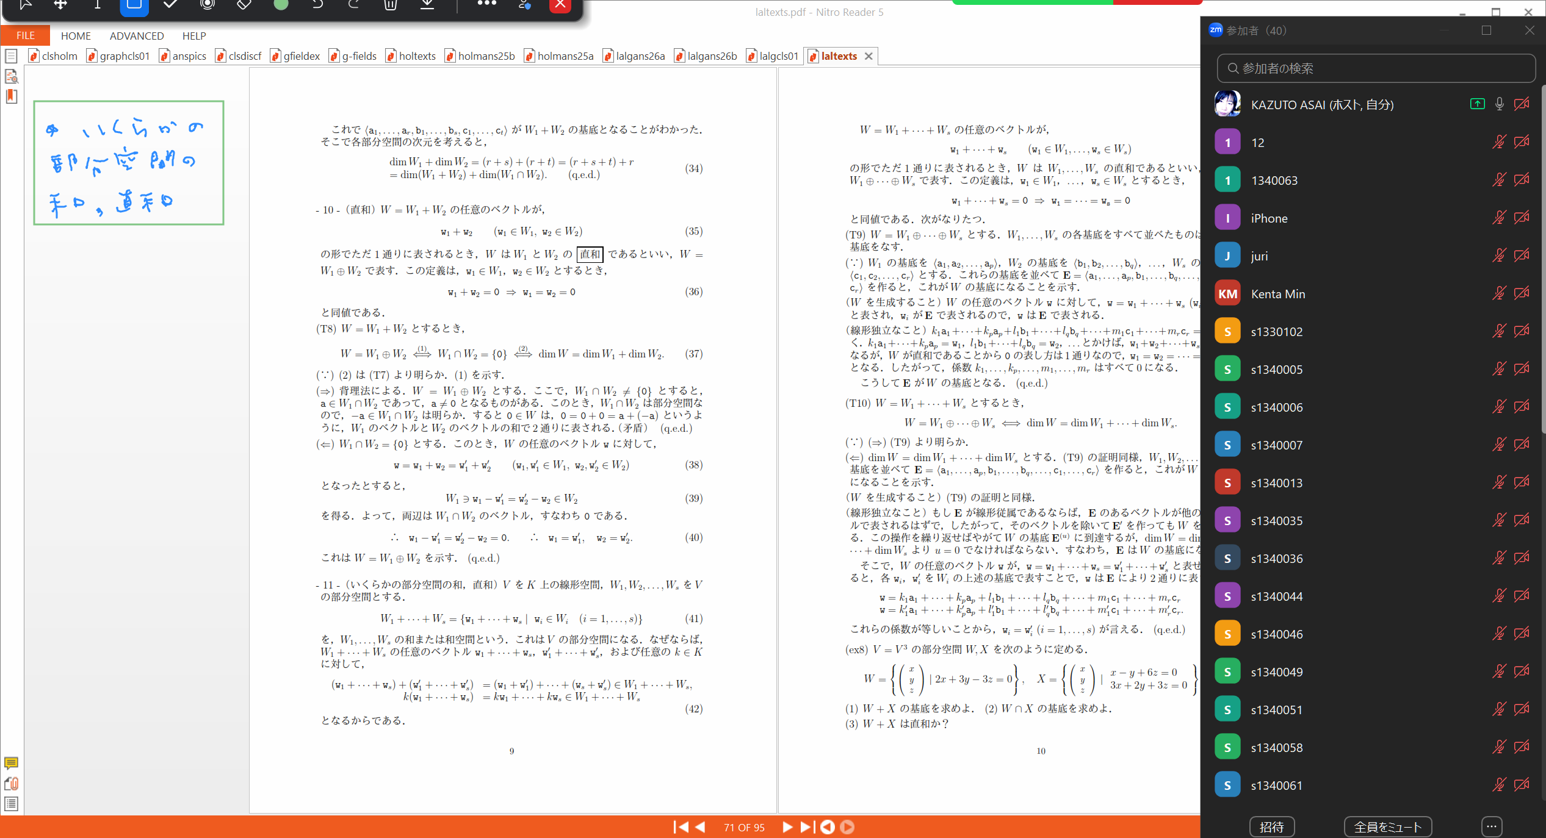
Task: Switch to the lalgans26b document tab
Action: [x=706, y=56]
